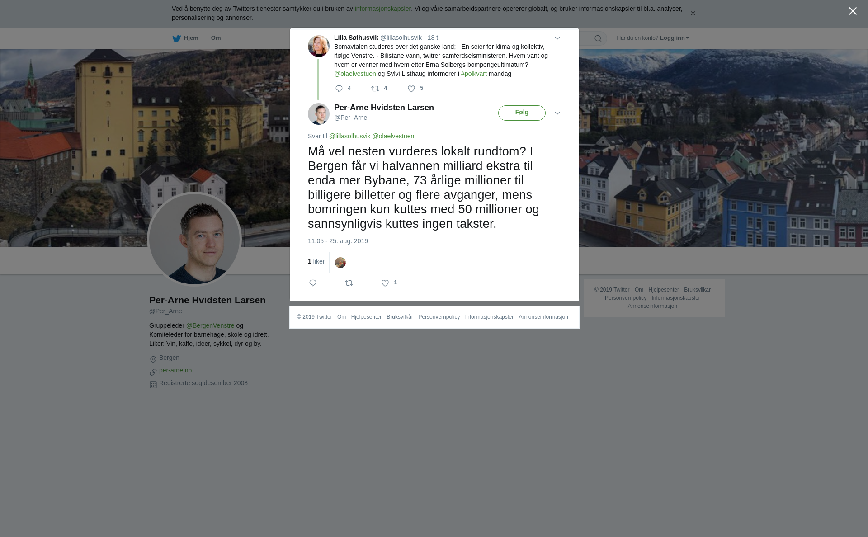The image size is (868, 537).
Task: Dismiss the cookie notice banner
Action: coord(693,14)
